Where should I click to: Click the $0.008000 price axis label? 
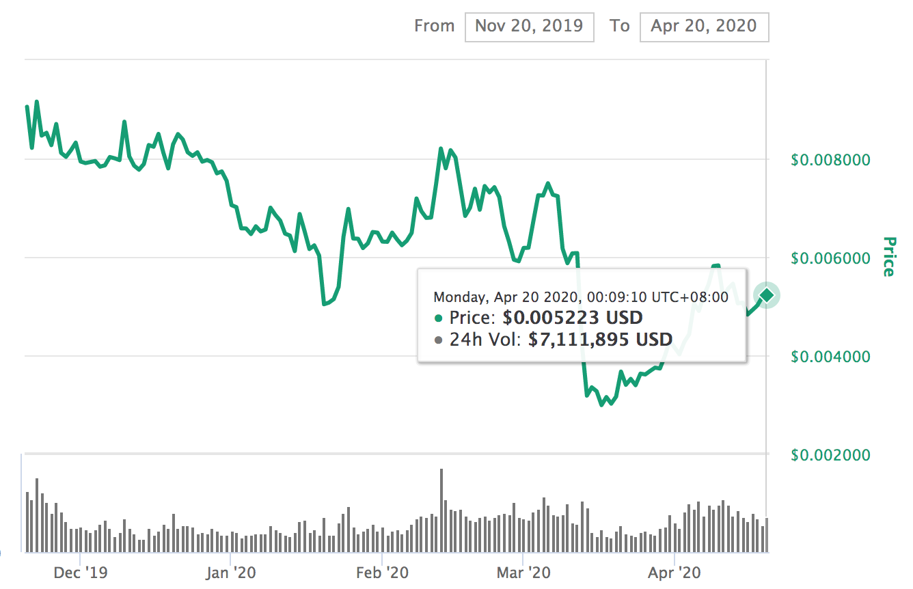[830, 160]
